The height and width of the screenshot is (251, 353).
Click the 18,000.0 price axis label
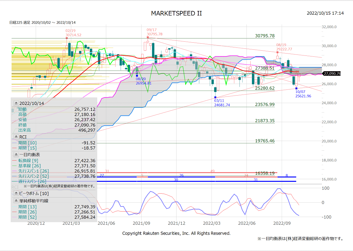click(329, 160)
